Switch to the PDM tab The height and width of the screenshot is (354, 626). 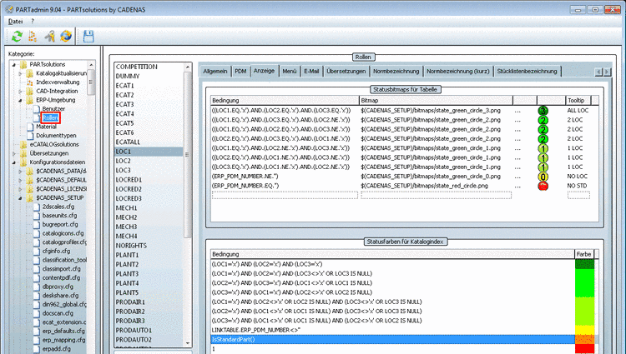(240, 72)
